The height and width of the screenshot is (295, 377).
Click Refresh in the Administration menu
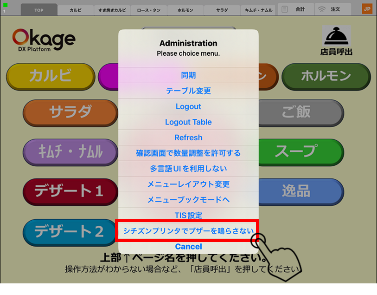tap(188, 138)
